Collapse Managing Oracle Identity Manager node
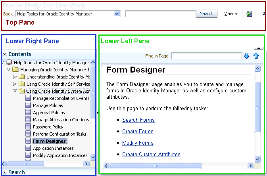Screen dimensions: 267x176 [x=8, y=69]
